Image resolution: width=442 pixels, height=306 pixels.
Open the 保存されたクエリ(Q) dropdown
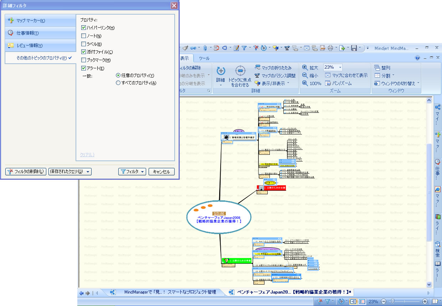pos(70,172)
